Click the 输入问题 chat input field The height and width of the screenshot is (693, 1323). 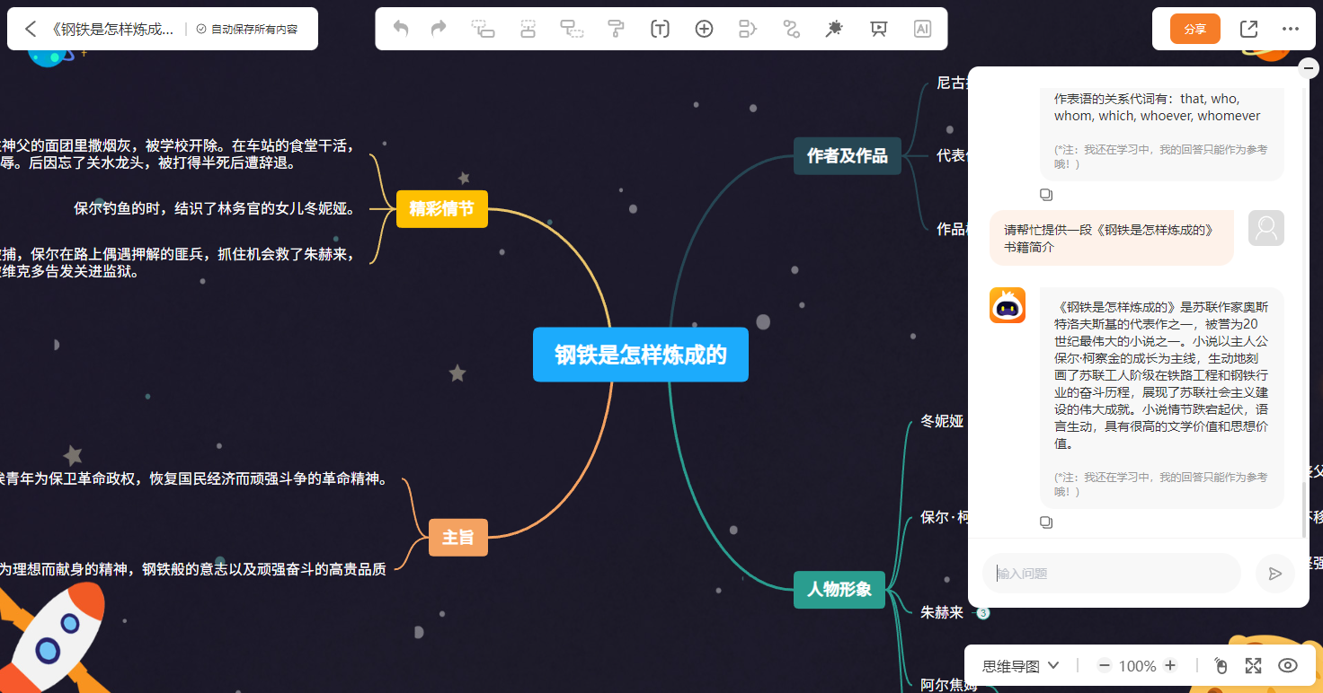point(1112,574)
